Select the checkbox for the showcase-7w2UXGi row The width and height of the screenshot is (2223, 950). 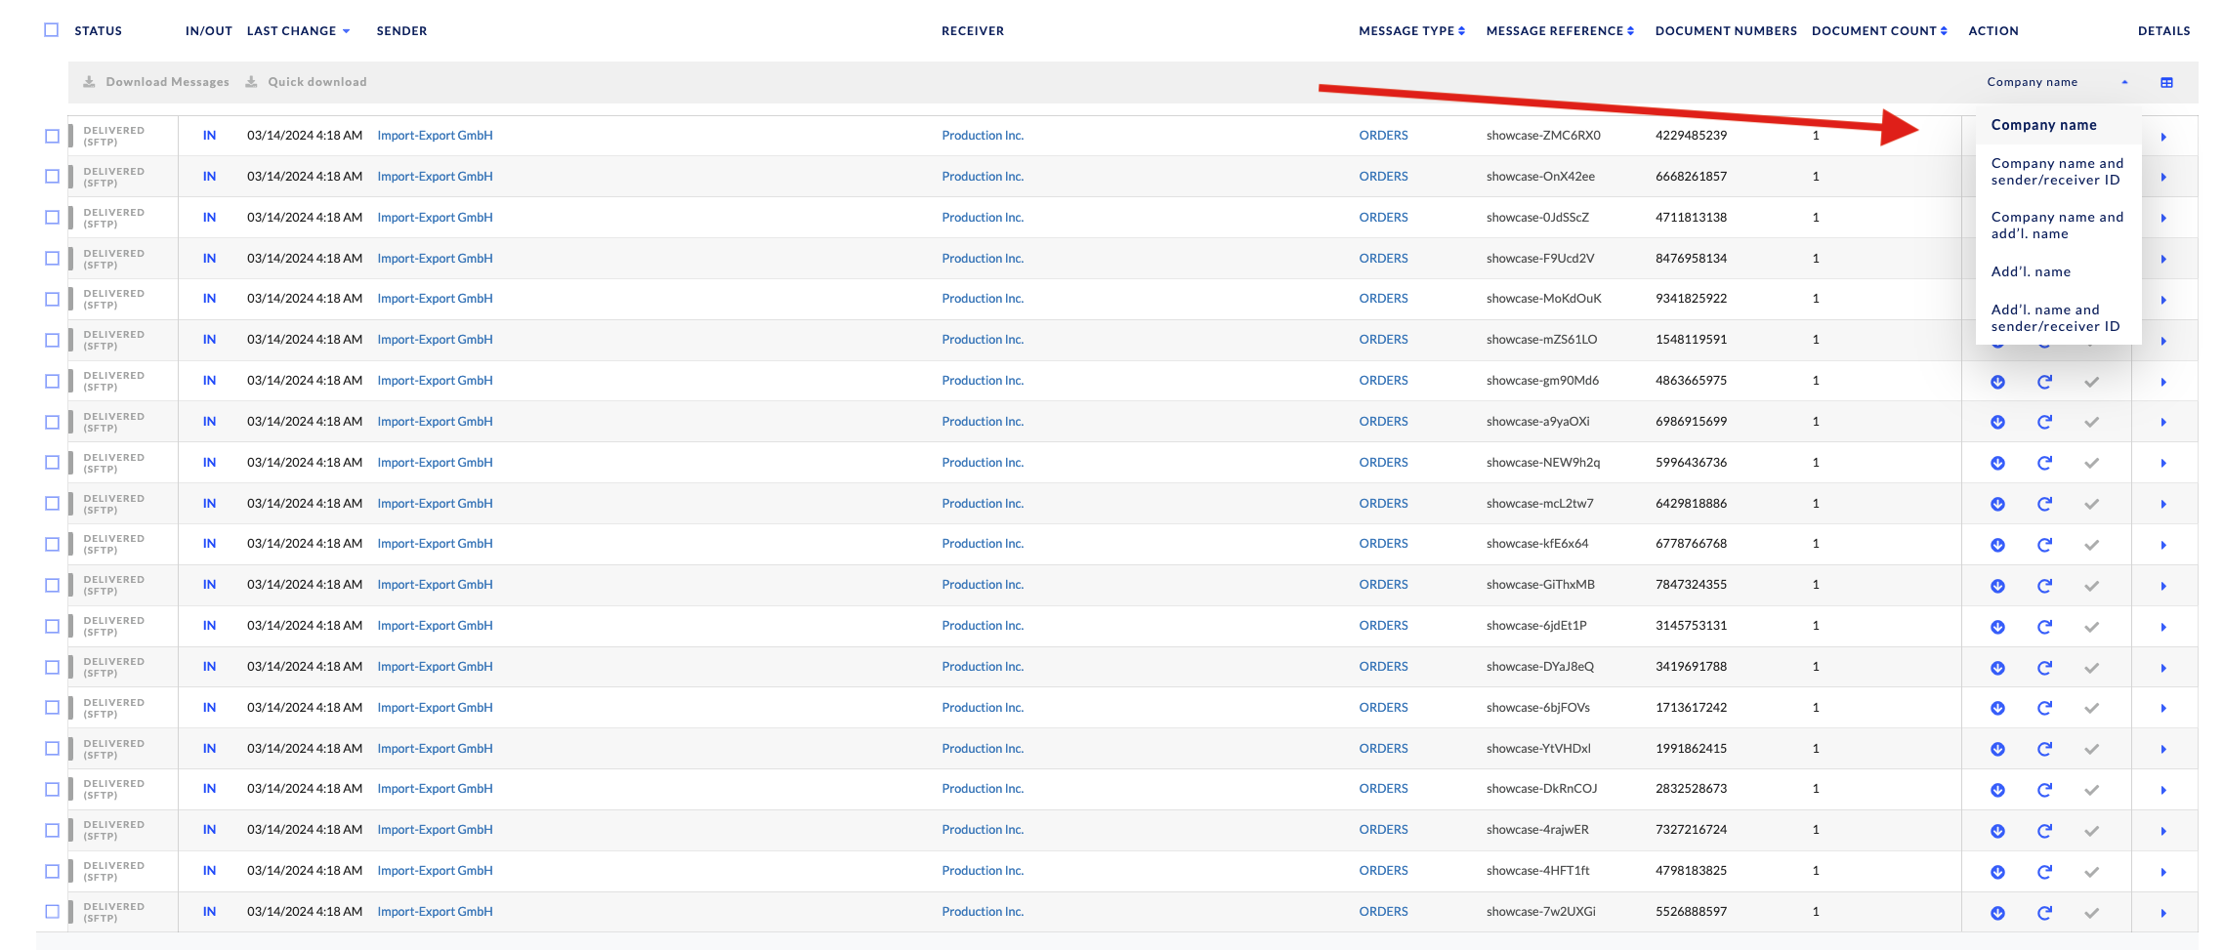pos(52,912)
